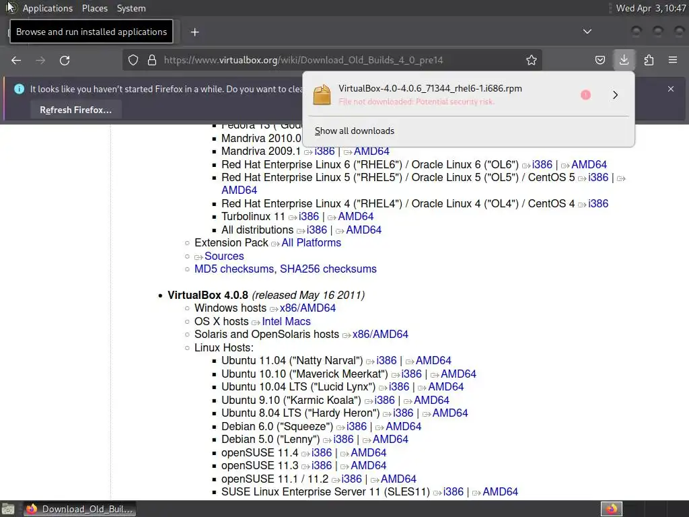Download RHEL5 / CentOS 5 i386 link
This screenshot has width=689, height=517.
click(x=598, y=177)
